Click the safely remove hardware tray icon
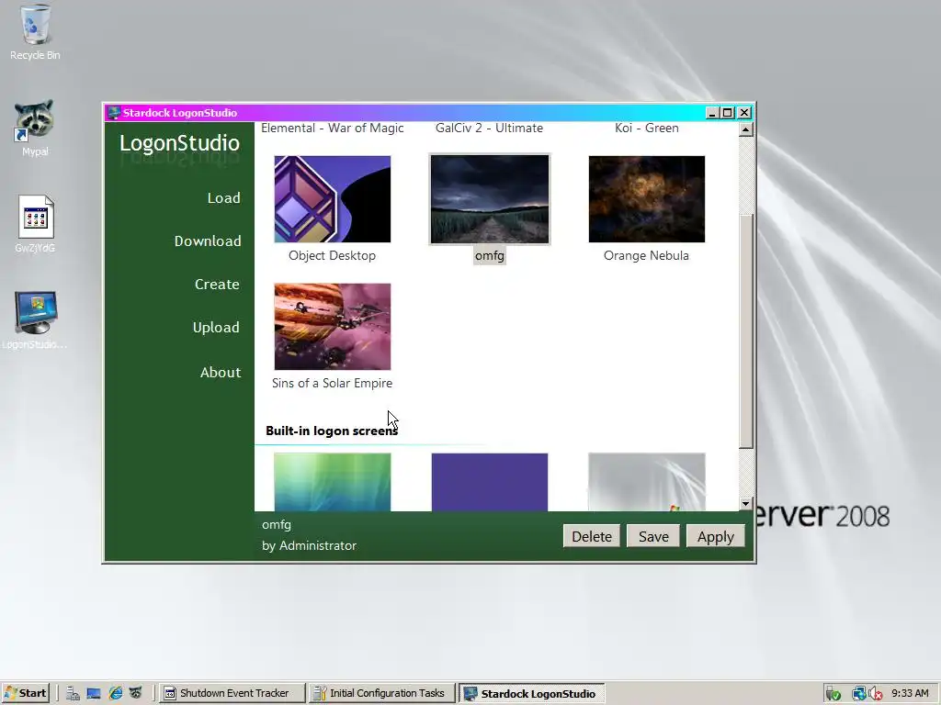This screenshot has width=941, height=705. tap(833, 694)
